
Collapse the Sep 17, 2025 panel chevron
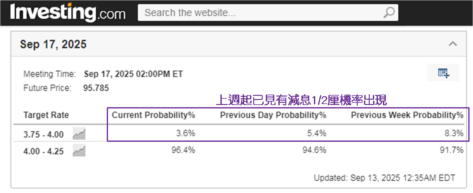pos(453,44)
